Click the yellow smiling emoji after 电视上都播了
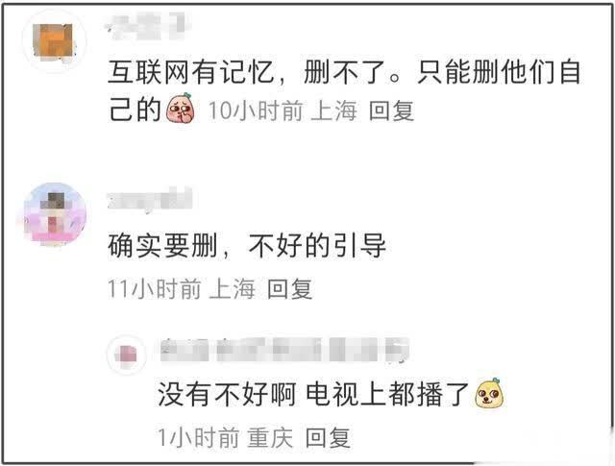 (489, 393)
